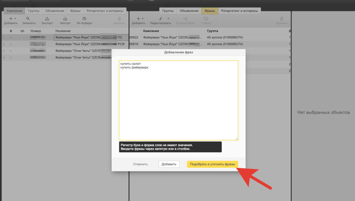Click the Из буфера clipboard icon
Viewport: 355px width, 201px height.
[84, 18]
